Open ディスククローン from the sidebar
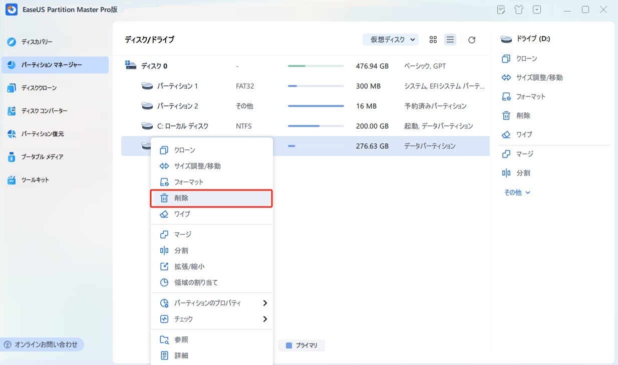618x365 pixels. coord(39,88)
